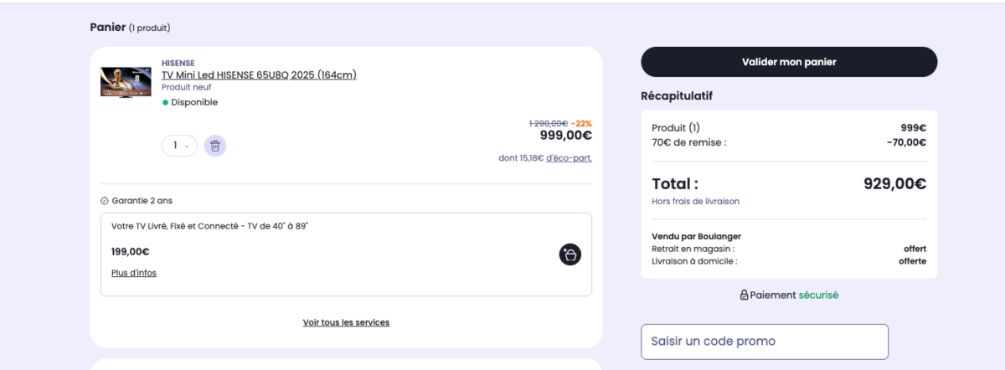1005x370 pixels.
Task: Add the 199,00€ installation service via basket icon
Action: click(569, 254)
